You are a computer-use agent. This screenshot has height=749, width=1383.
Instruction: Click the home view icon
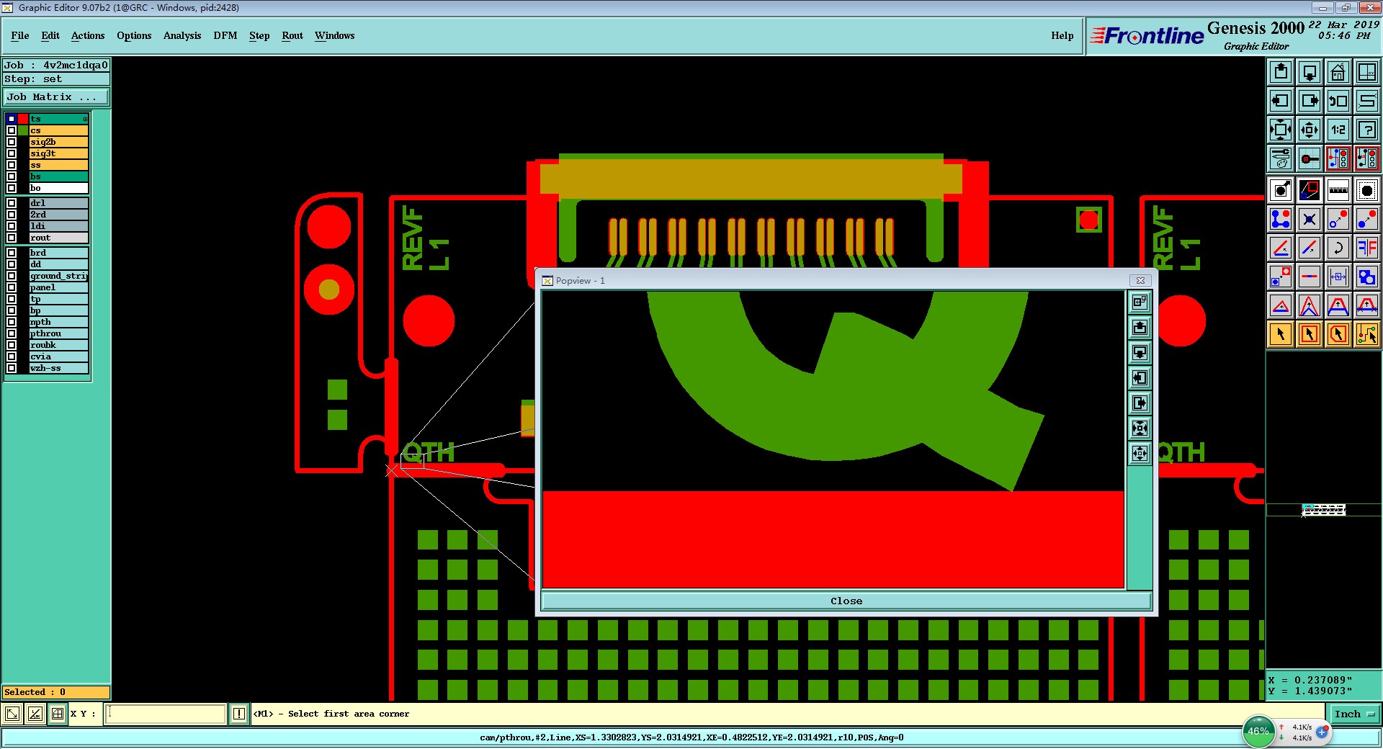1338,72
